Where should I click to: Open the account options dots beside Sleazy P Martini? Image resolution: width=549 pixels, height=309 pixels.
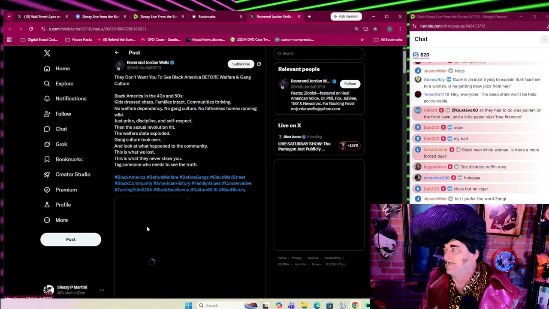coord(102,290)
